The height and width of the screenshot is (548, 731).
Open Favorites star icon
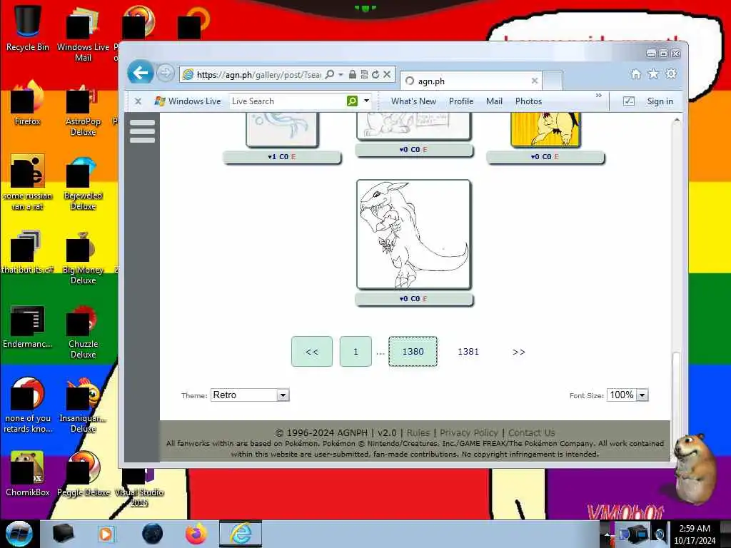(x=653, y=73)
